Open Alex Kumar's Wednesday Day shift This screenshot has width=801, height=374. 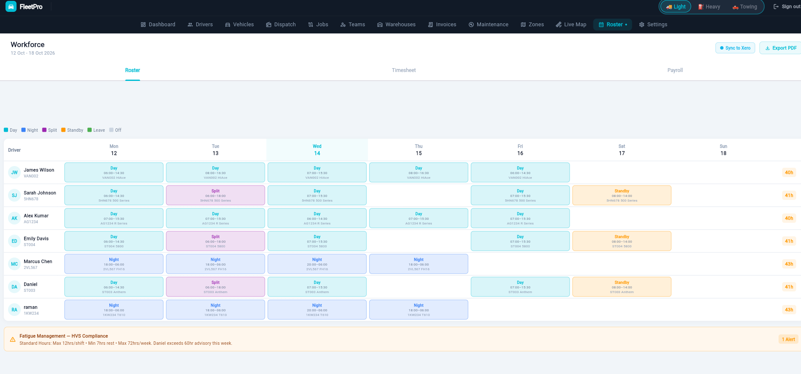pyautogui.click(x=317, y=218)
